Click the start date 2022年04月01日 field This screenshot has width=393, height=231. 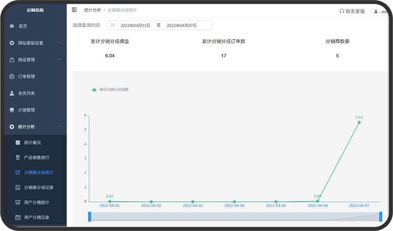point(135,25)
